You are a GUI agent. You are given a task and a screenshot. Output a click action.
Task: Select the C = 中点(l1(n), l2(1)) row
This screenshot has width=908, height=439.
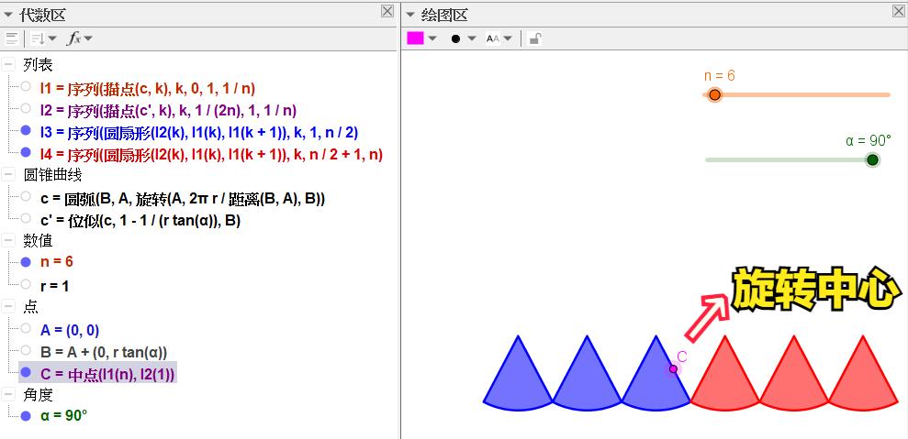(x=106, y=373)
